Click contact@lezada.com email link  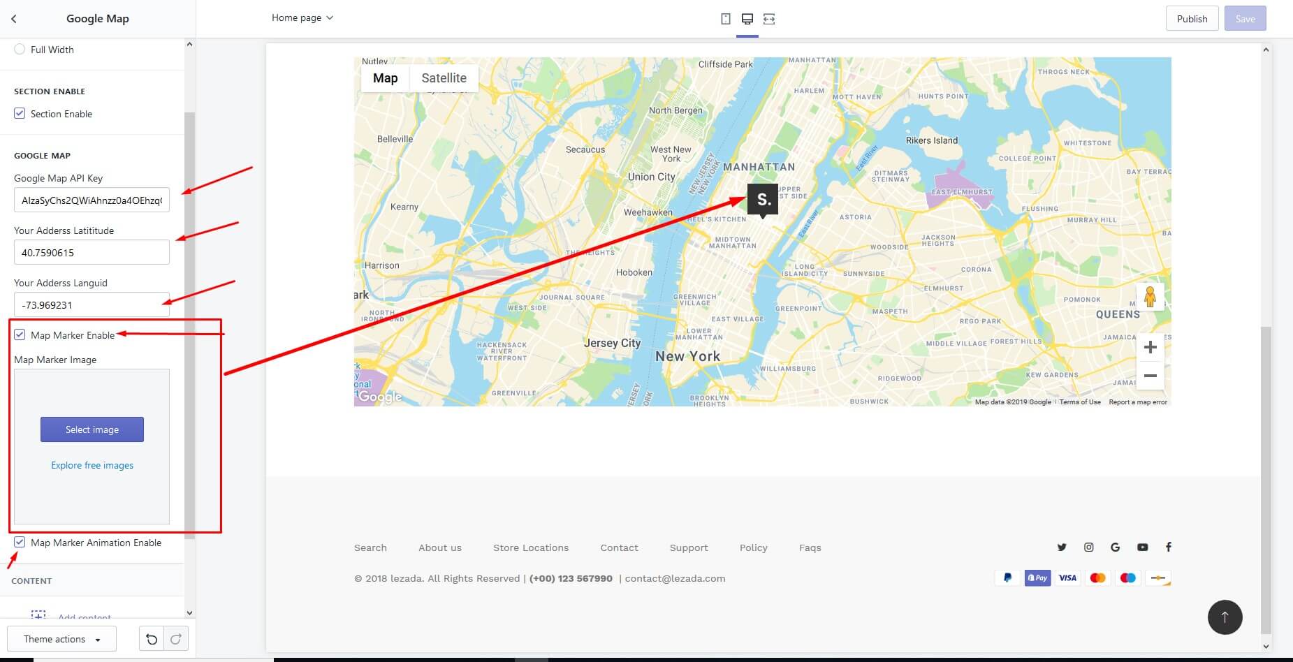(675, 578)
